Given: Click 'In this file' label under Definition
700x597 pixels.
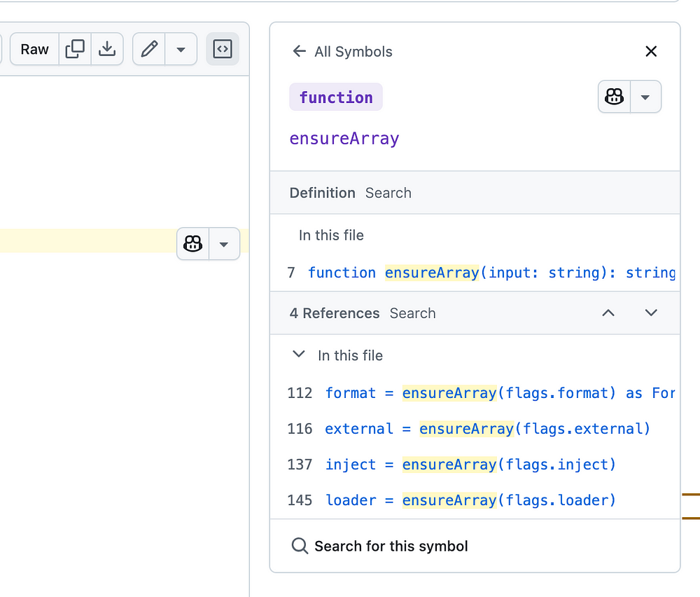Looking at the screenshot, I should pos(331,235).
